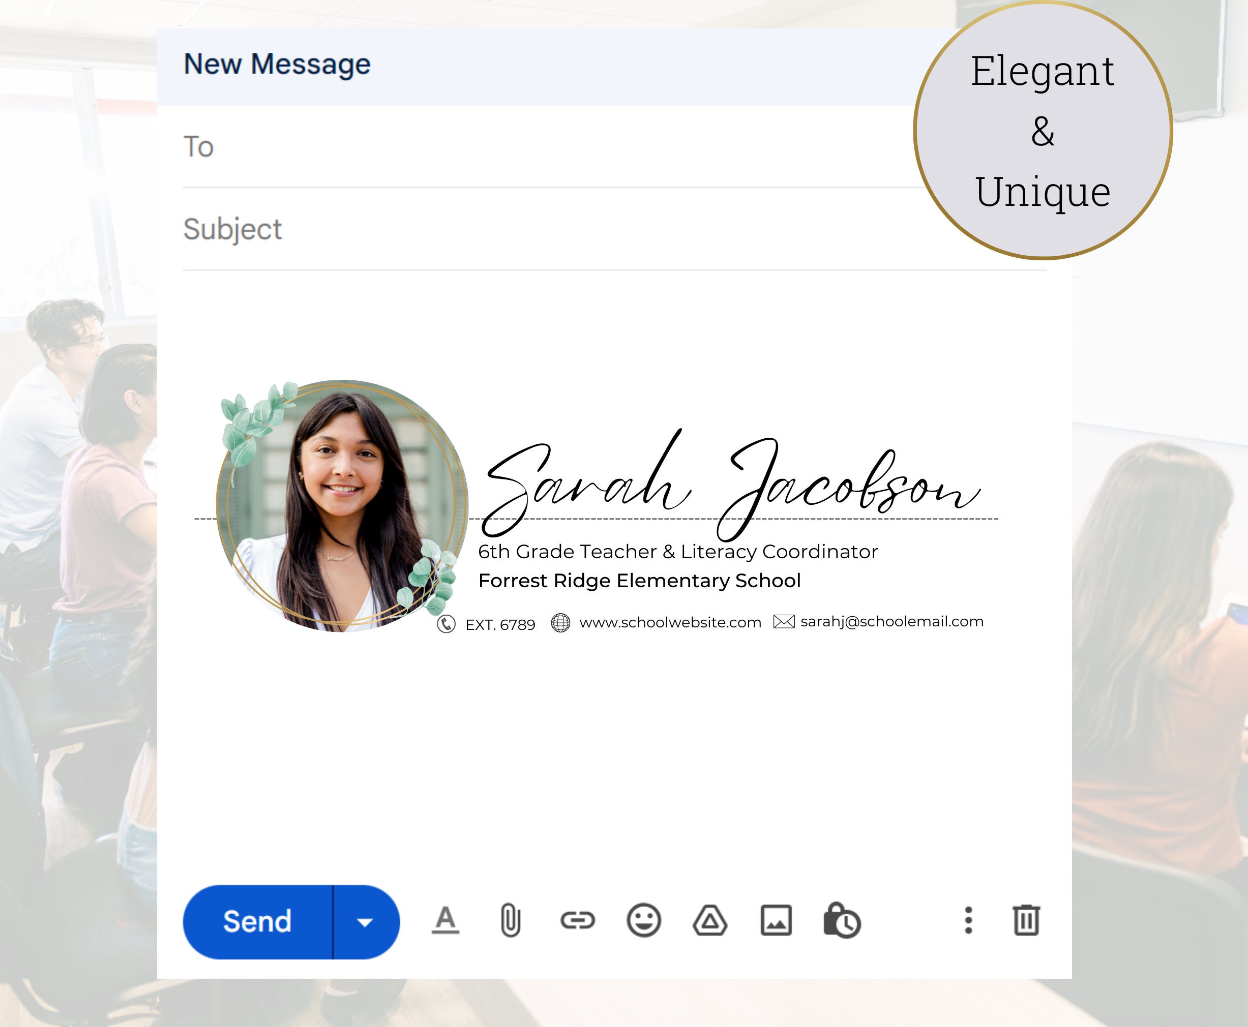Open the emoji picker
Image resolution: width=1248 pixels, height=1027 pixels.
point(643,921)
